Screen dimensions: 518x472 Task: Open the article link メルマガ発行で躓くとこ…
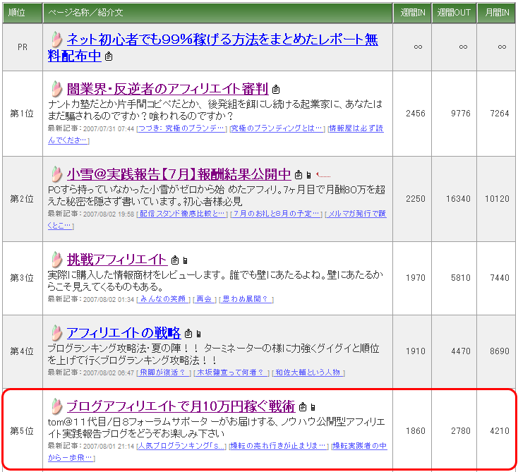click(x=217, y=220)
